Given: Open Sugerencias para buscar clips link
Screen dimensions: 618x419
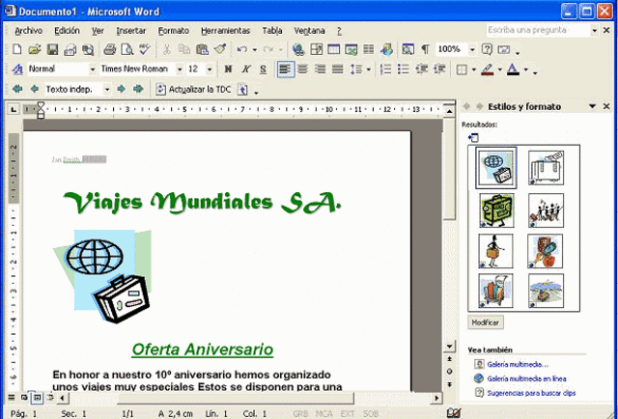Looking at the screenshot, I should tap(531, 393).
